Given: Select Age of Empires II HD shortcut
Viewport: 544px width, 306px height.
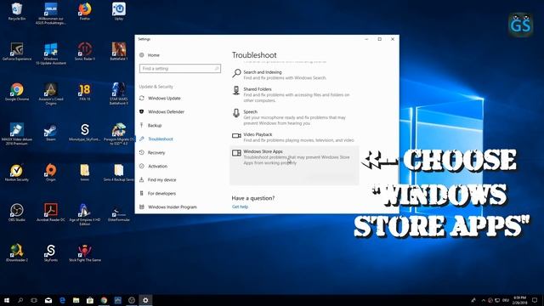Looking at the screenshot, I should [85, 214].
